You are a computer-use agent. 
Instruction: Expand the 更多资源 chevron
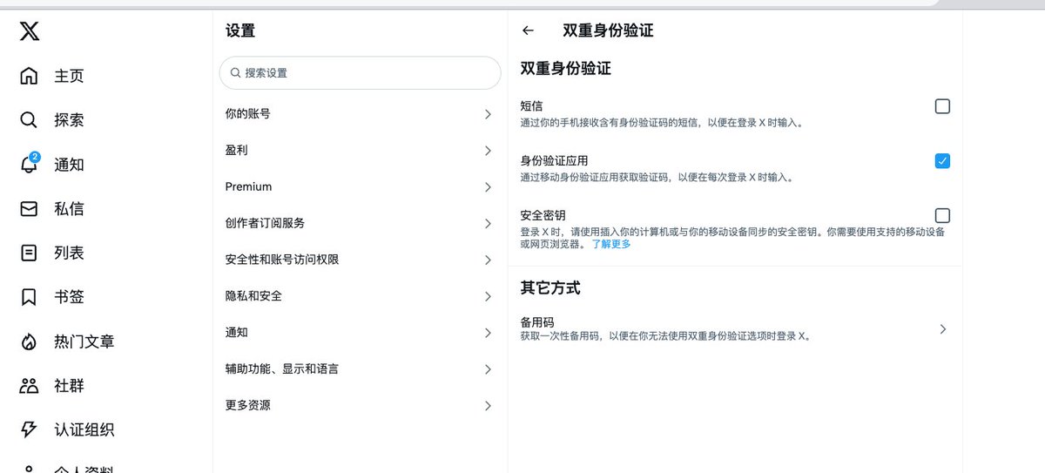click(488, 406)
